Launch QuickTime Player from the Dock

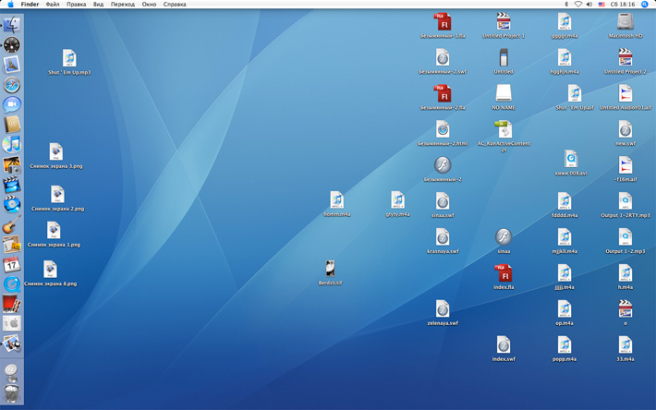pyautogui.click(x=12, y=284)
